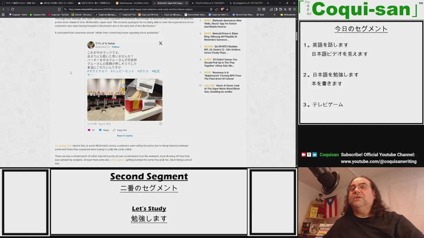424x238 pixels.
Task: Open the playlist music note icon
Action: (x=271, y=9)
